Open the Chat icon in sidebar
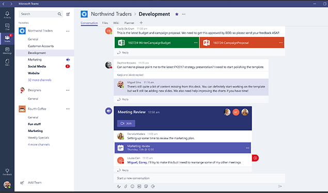The width and height of the screenshot is (328, 193). pyautogui.click(x=7, y=27)
